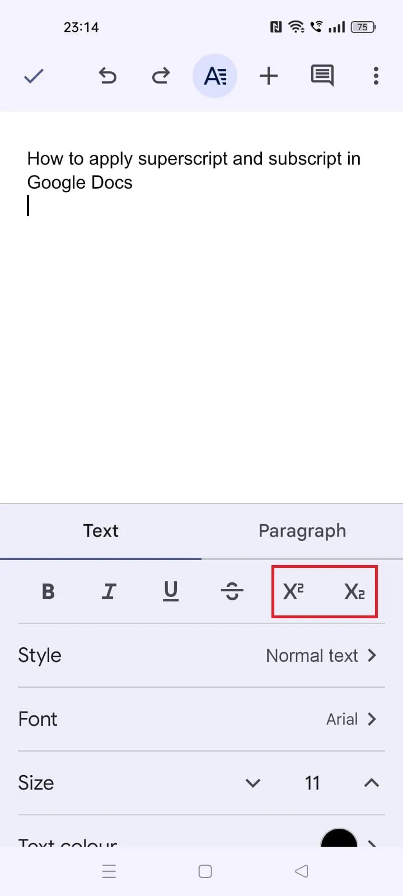Screen dimensions: 403x896
Task: Toggle subscript with the X₂ button
Action: (355, 591)
